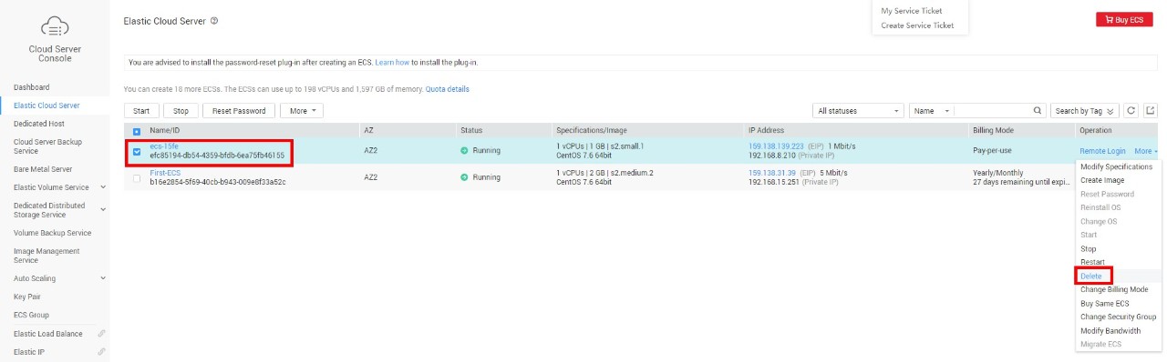1167x362 pixels.
Task: Focus the name search input field
Action: 993,110
